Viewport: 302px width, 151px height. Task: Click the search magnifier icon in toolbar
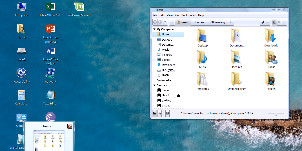point(268,22)
